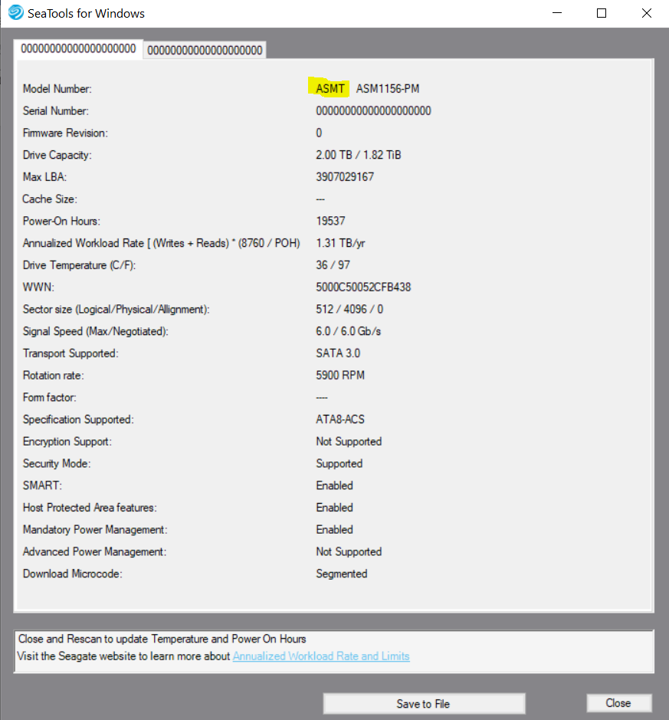Click the signal speed value 6.0 / 6.0 Gb/s
The height and width of the screenshot is (720, 669).
348,331
